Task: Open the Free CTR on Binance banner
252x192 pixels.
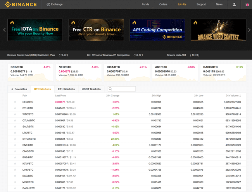Action: (96, 30)
